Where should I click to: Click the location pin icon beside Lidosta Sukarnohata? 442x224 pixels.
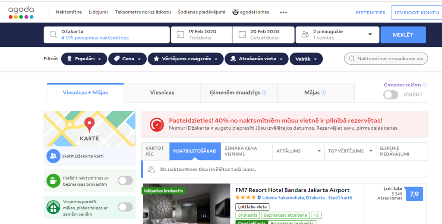[259, 198]
